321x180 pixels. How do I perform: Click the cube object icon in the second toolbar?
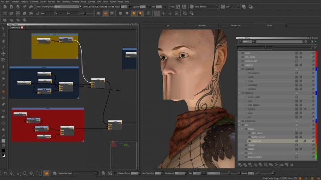coord(5,13)
